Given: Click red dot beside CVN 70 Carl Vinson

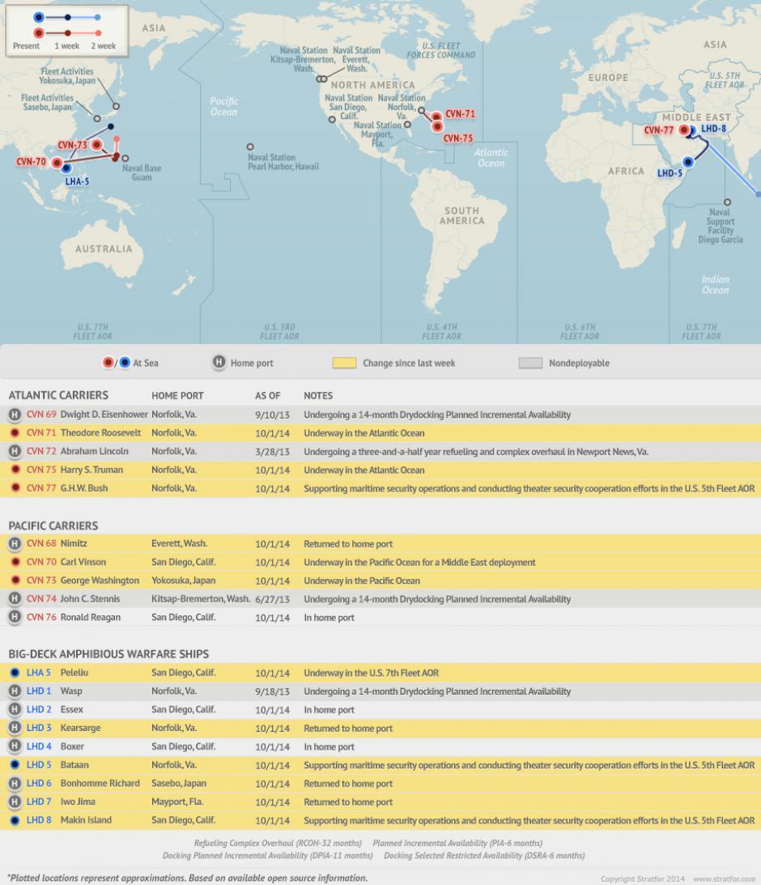Looking at the screenshot, I should [15, 562].
